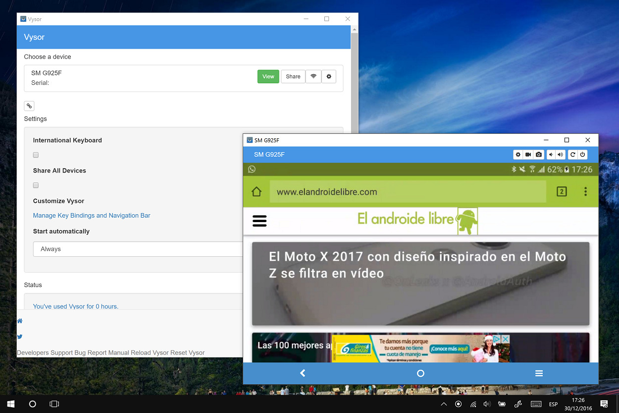Screen dimensions: 619x413
Task: Close the Giros & finanzas ad with its X
Action: pos(506,339)
